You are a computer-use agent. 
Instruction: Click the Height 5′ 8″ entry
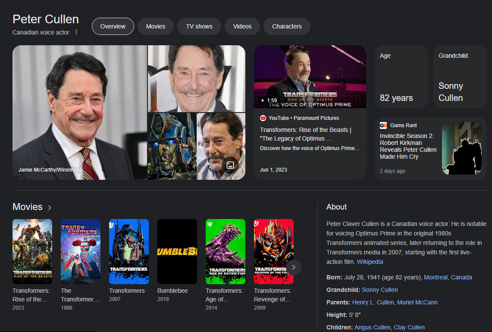point(344,315)
